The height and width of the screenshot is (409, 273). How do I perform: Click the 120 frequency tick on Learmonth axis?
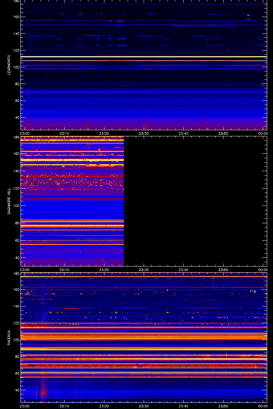tap(16, 50)
